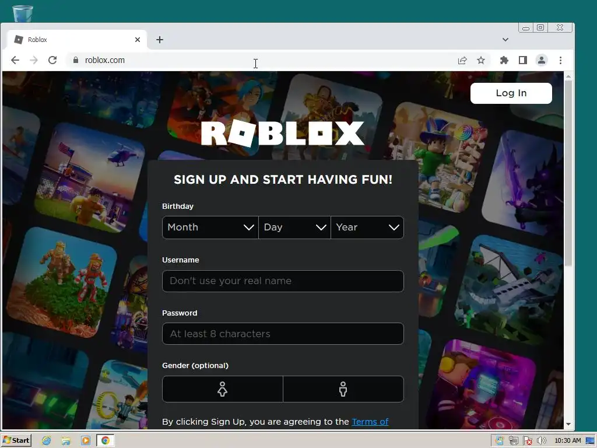The height and width of the screenshot is (448, 597).
Task: Open the Windows Start menu
Action: [x=16, y=440]
